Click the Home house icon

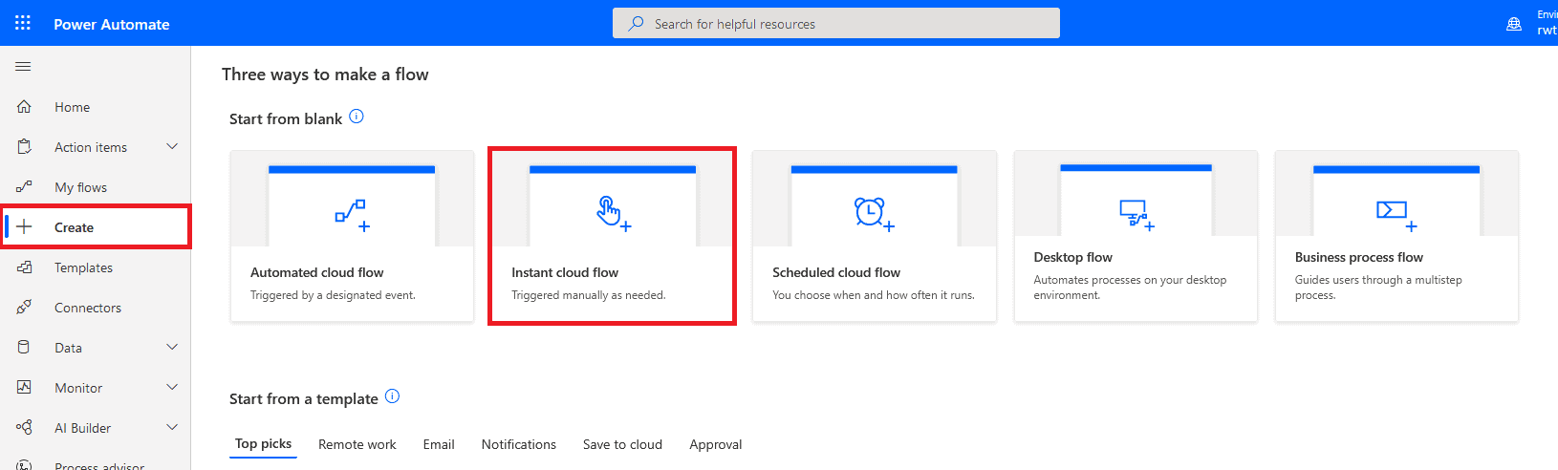tap(24, 107)
